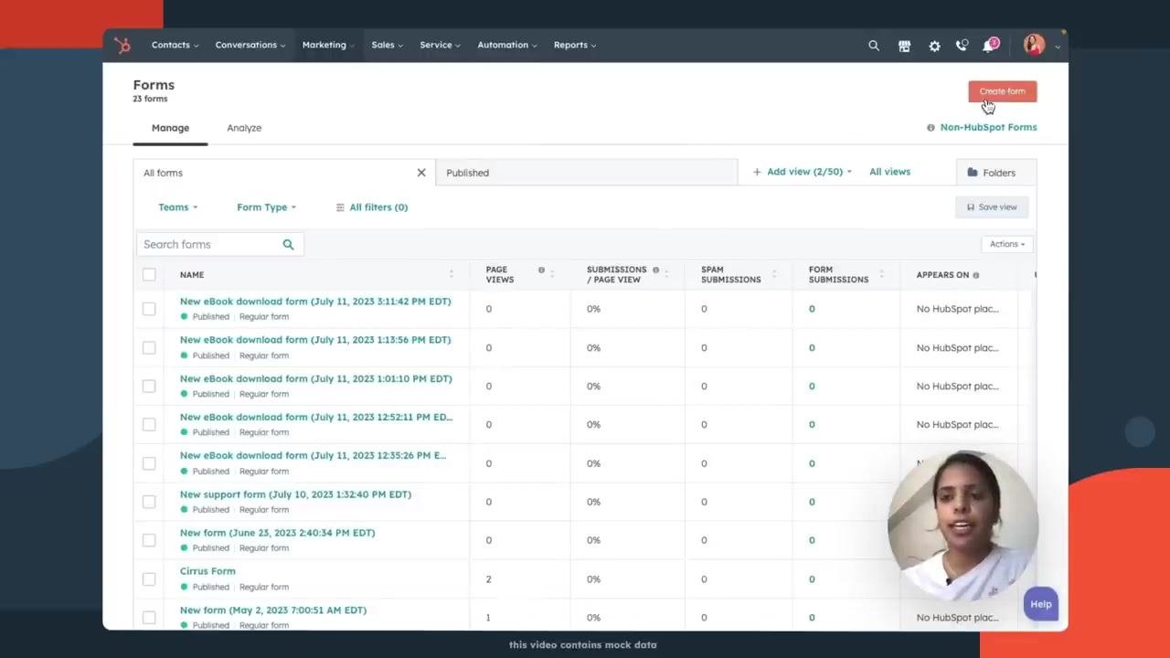Switch to the Analyze tab
Viewport: 1170px width, 658px height.
pos(244,128)
